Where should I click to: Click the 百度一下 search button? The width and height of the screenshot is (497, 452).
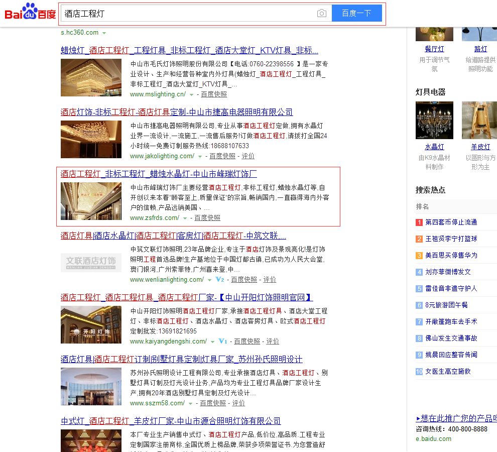(356, 13)
